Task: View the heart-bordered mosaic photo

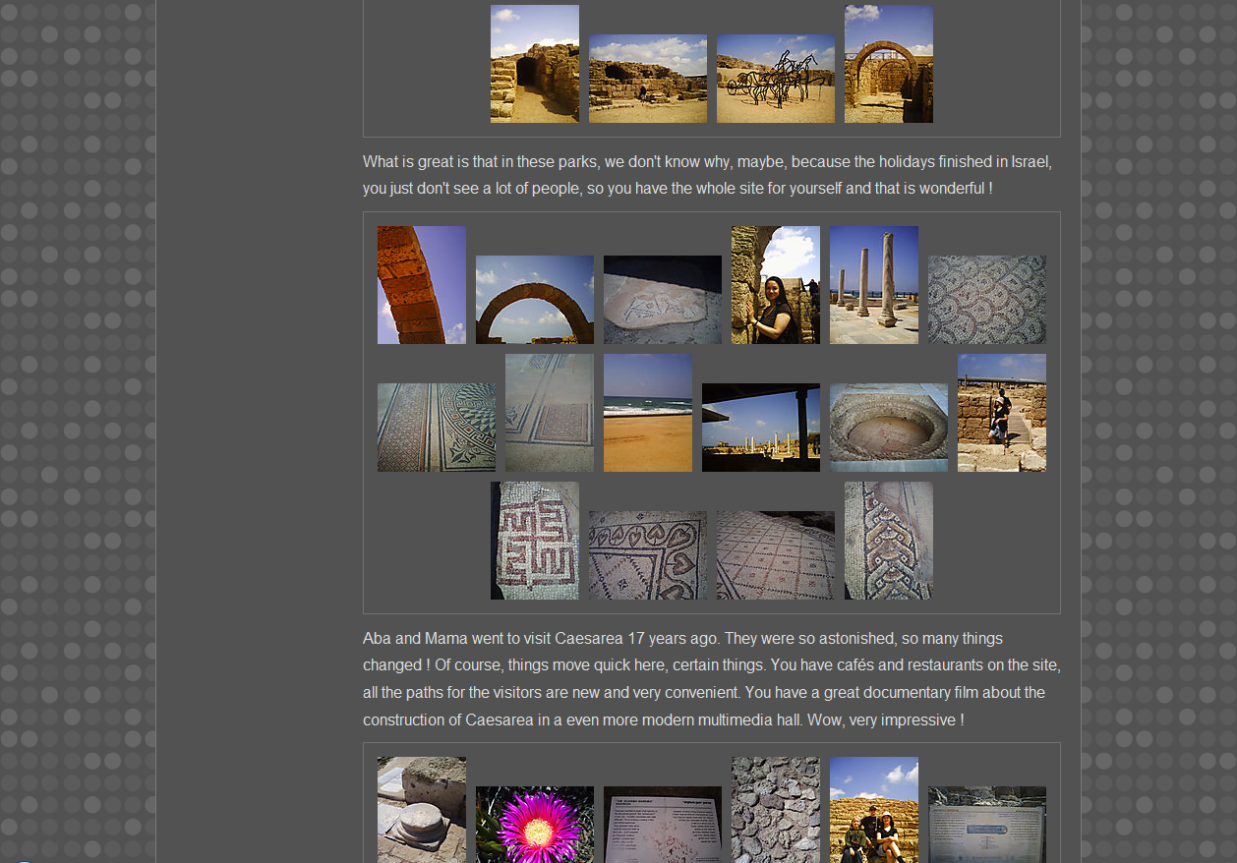Action: click(647, 555)
